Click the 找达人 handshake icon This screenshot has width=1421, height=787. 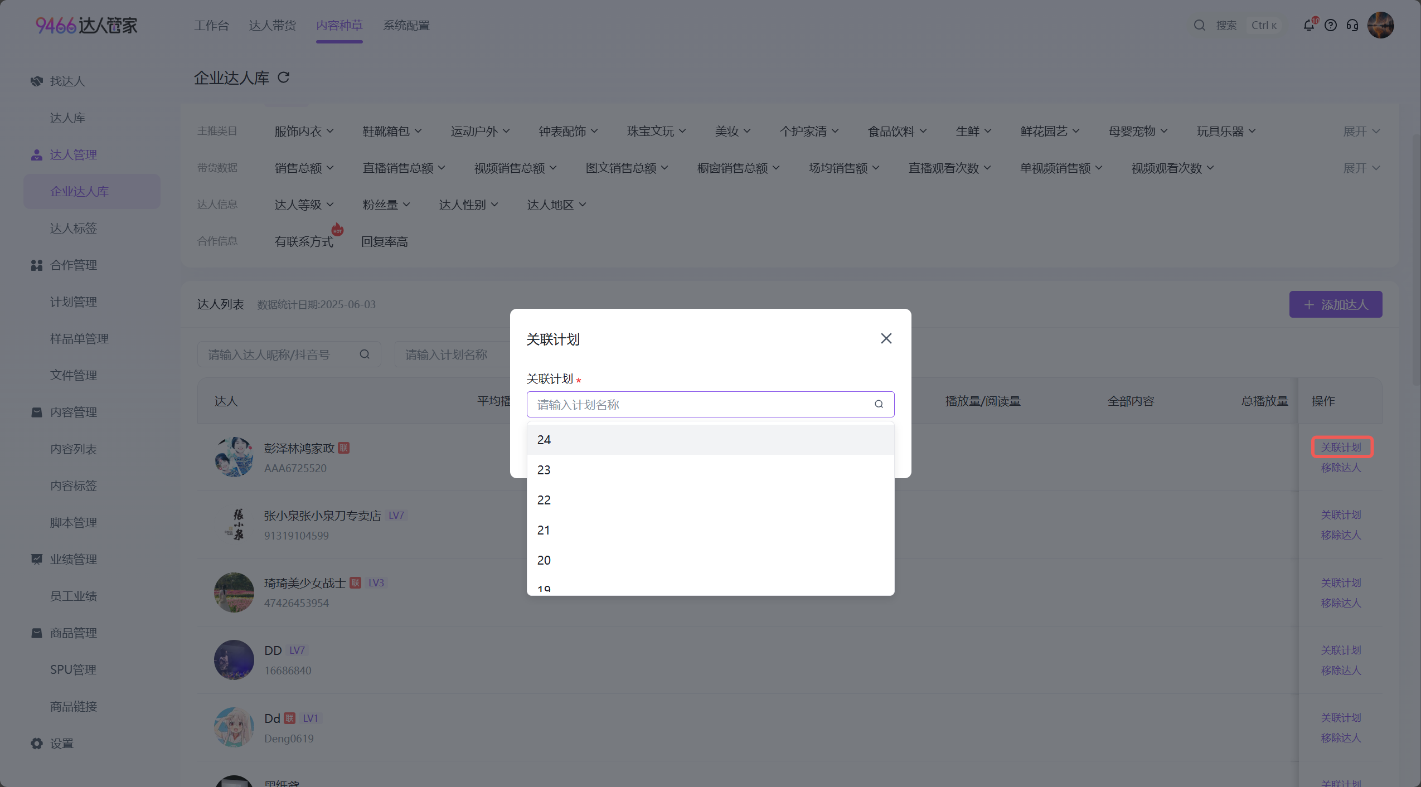point(37,81)
